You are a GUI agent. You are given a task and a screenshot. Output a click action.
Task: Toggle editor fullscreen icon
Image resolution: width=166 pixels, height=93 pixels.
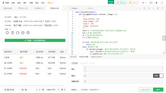tap(162, 8)
